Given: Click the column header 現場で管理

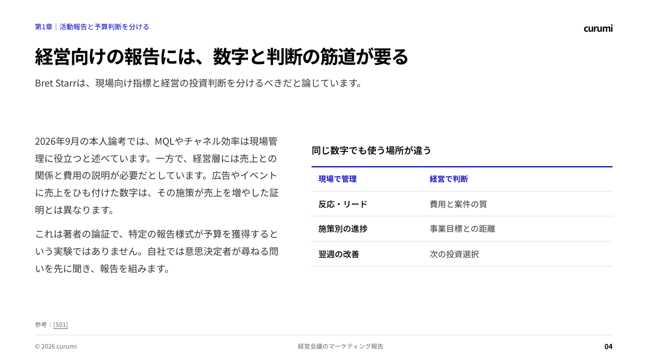Looking at the screenshot, I should [337, 179].
